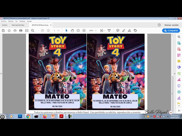
Task: Open the Edición menu
Action: click(x=11, y=21)
